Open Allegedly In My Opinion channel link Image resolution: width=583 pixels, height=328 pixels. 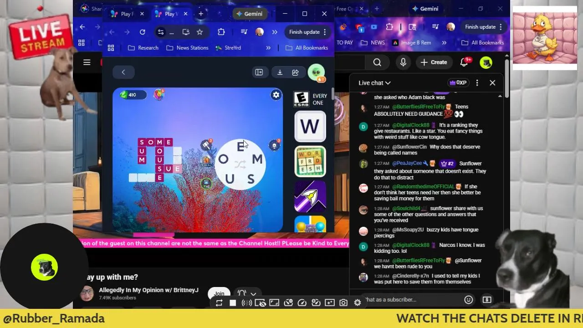[x=148, y=290]
